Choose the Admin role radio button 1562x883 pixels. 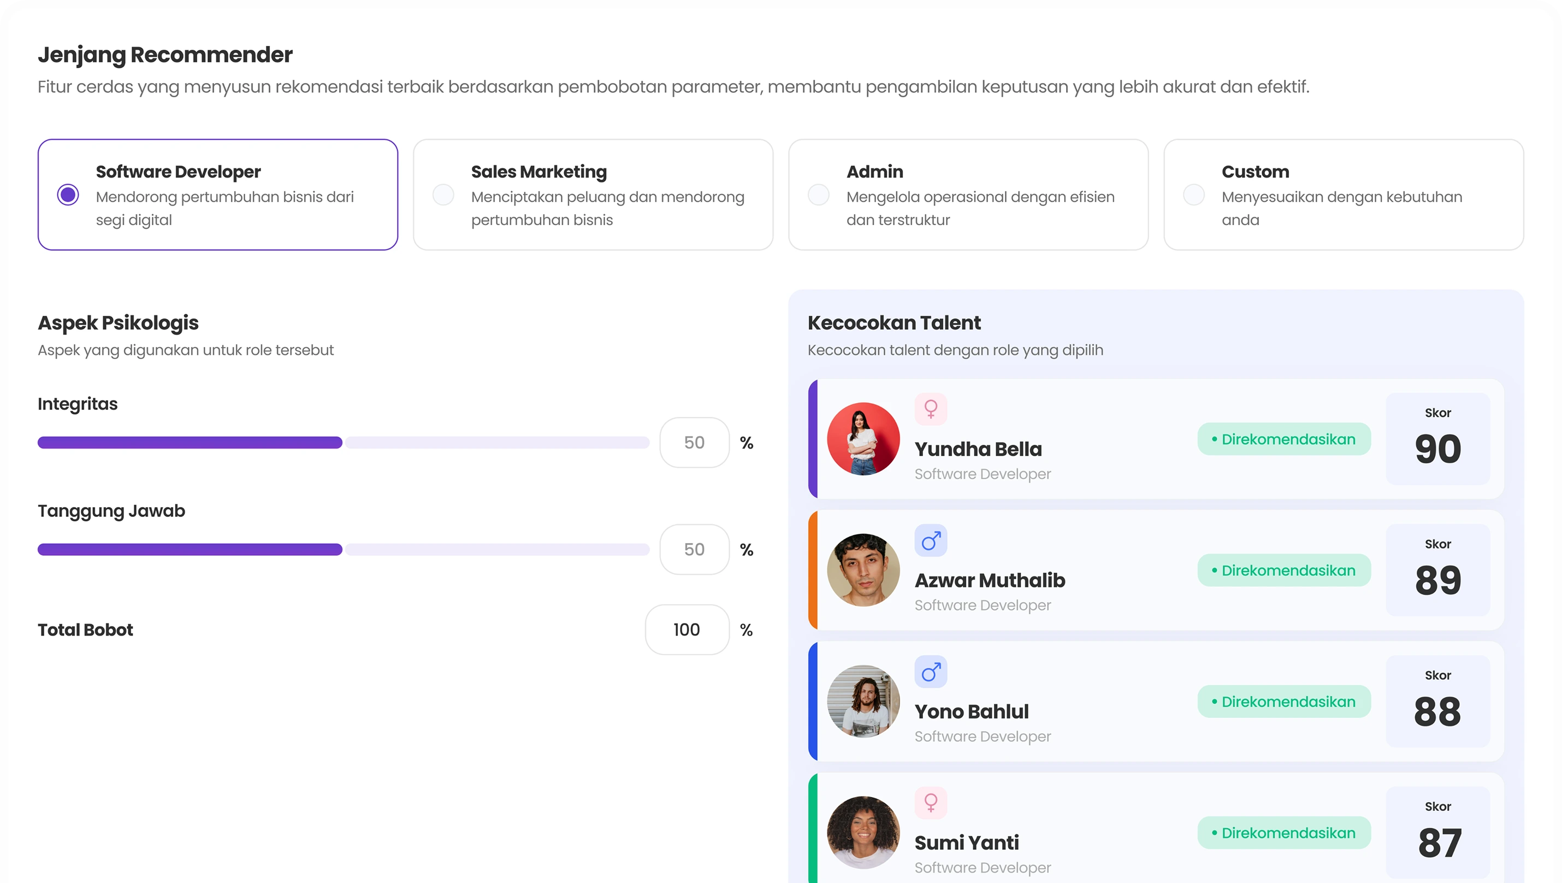tap(819, 195)
